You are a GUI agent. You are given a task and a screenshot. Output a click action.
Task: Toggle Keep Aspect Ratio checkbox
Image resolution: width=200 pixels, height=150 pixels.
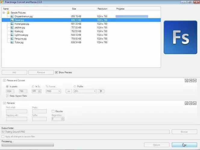7,96
